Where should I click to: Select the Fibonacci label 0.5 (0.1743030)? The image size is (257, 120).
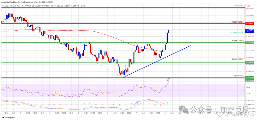(238, 41)
